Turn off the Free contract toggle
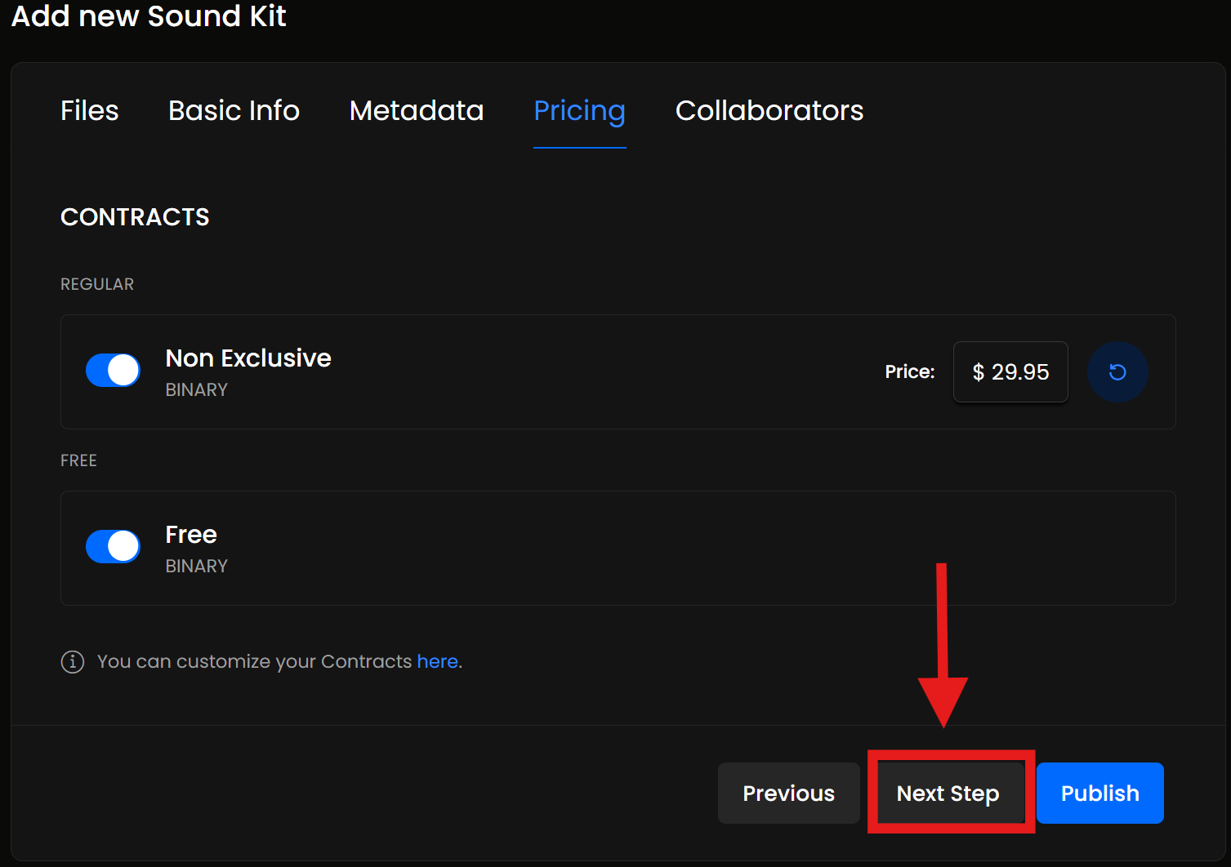1231x867 pixels. 113,547
